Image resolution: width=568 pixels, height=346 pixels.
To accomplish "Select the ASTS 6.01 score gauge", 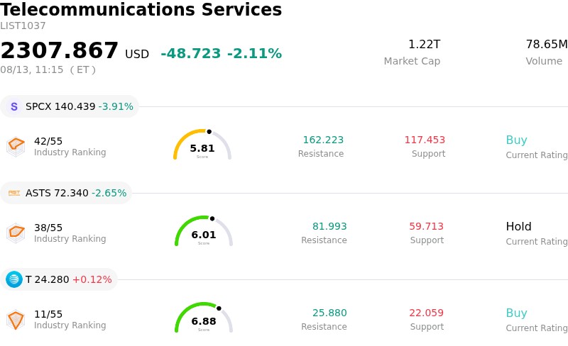I will pos(204,231).
